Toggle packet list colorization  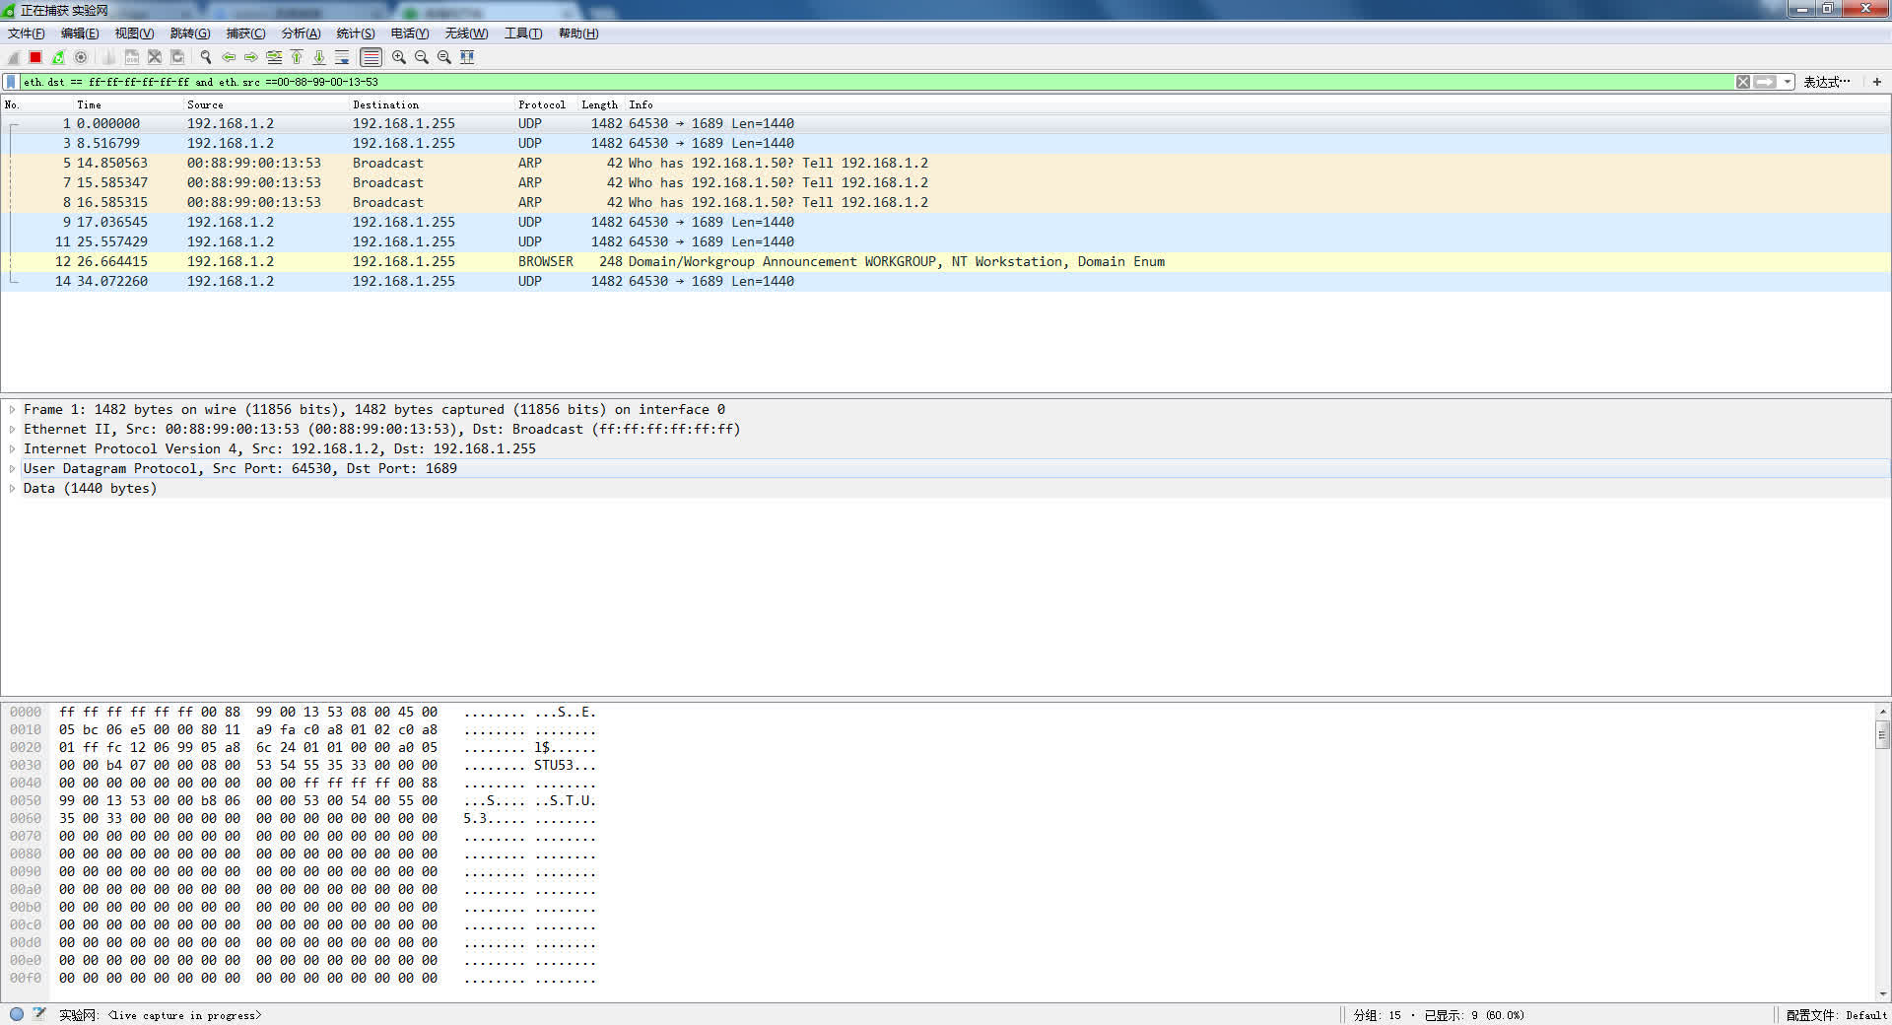pos(371,57)
